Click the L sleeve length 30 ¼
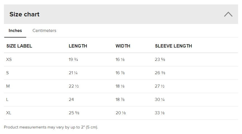 tap(160, 100)
